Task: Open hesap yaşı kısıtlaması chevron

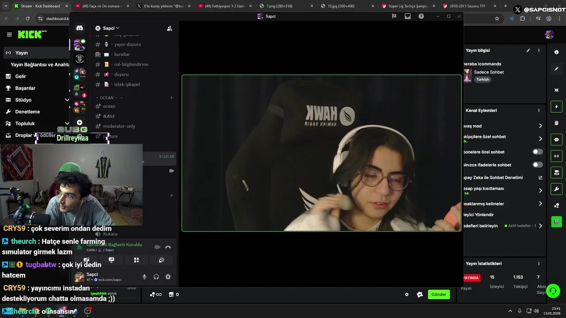Action: [x=540, y=191]
